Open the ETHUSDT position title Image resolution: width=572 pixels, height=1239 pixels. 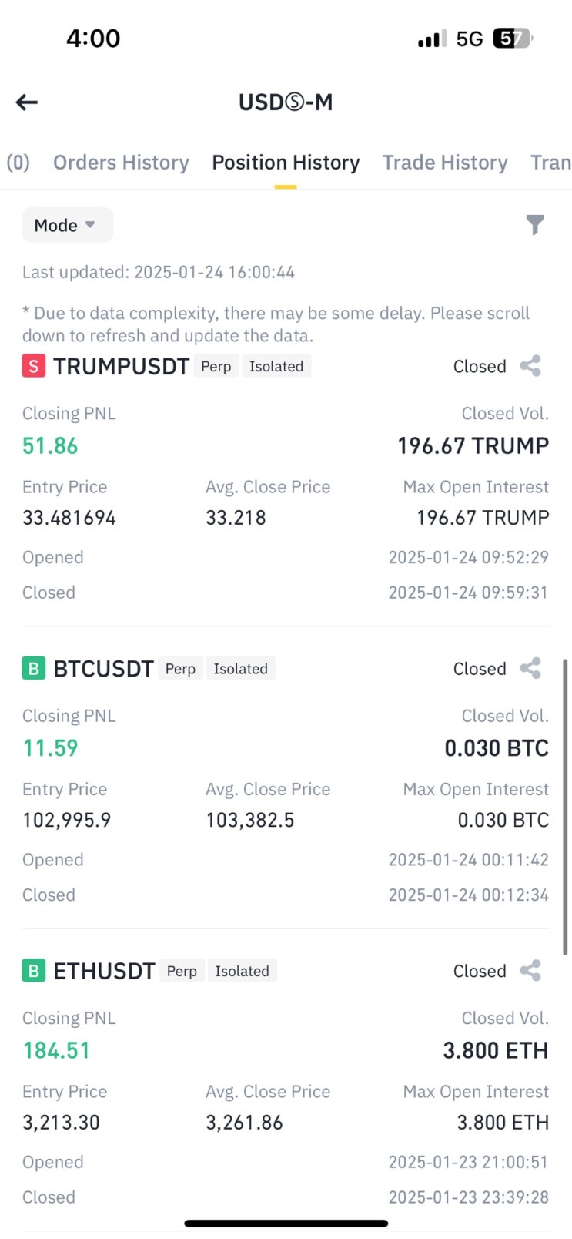pos(104,970)
